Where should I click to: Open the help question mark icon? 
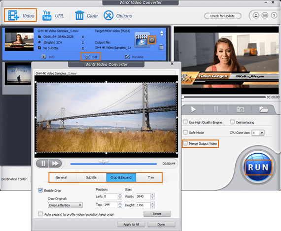274,15
